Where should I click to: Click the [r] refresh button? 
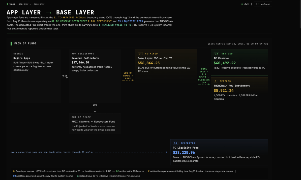coord(263,4)
